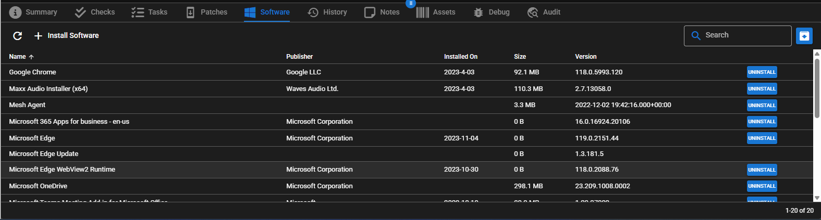Sort list by Installed On column

tap(460, 57)
